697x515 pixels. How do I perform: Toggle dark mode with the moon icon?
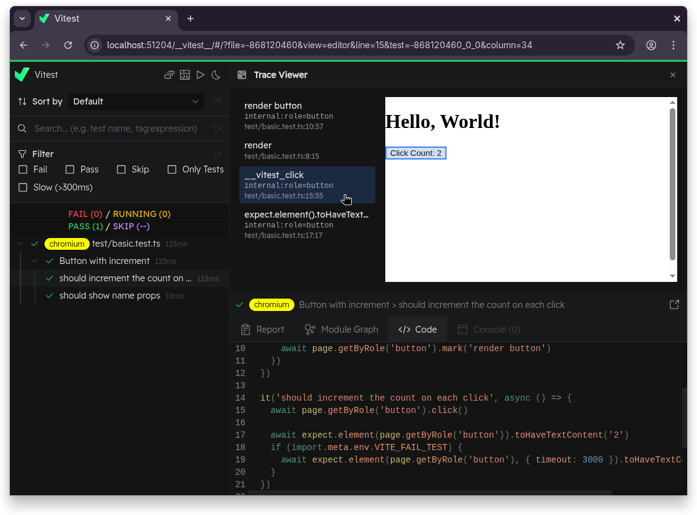coord(216,74)
